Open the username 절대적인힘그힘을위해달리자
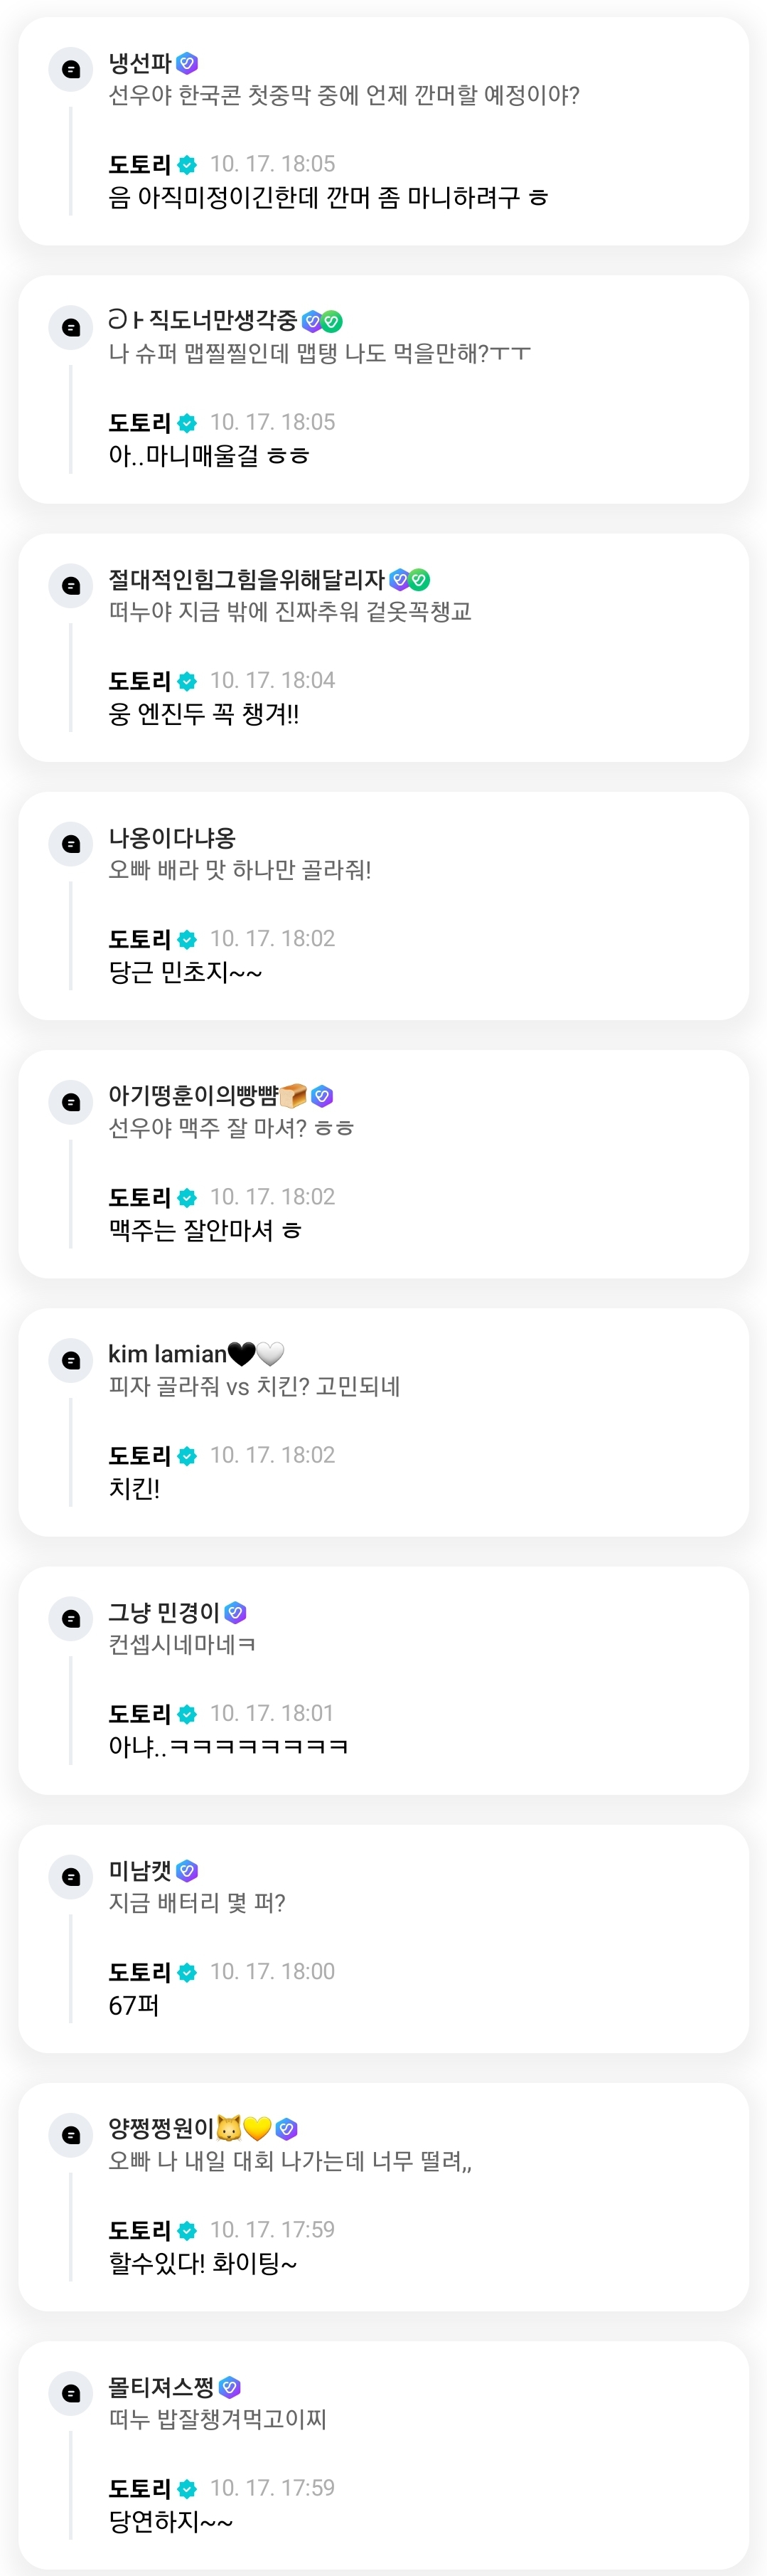 tap(246, 579)
